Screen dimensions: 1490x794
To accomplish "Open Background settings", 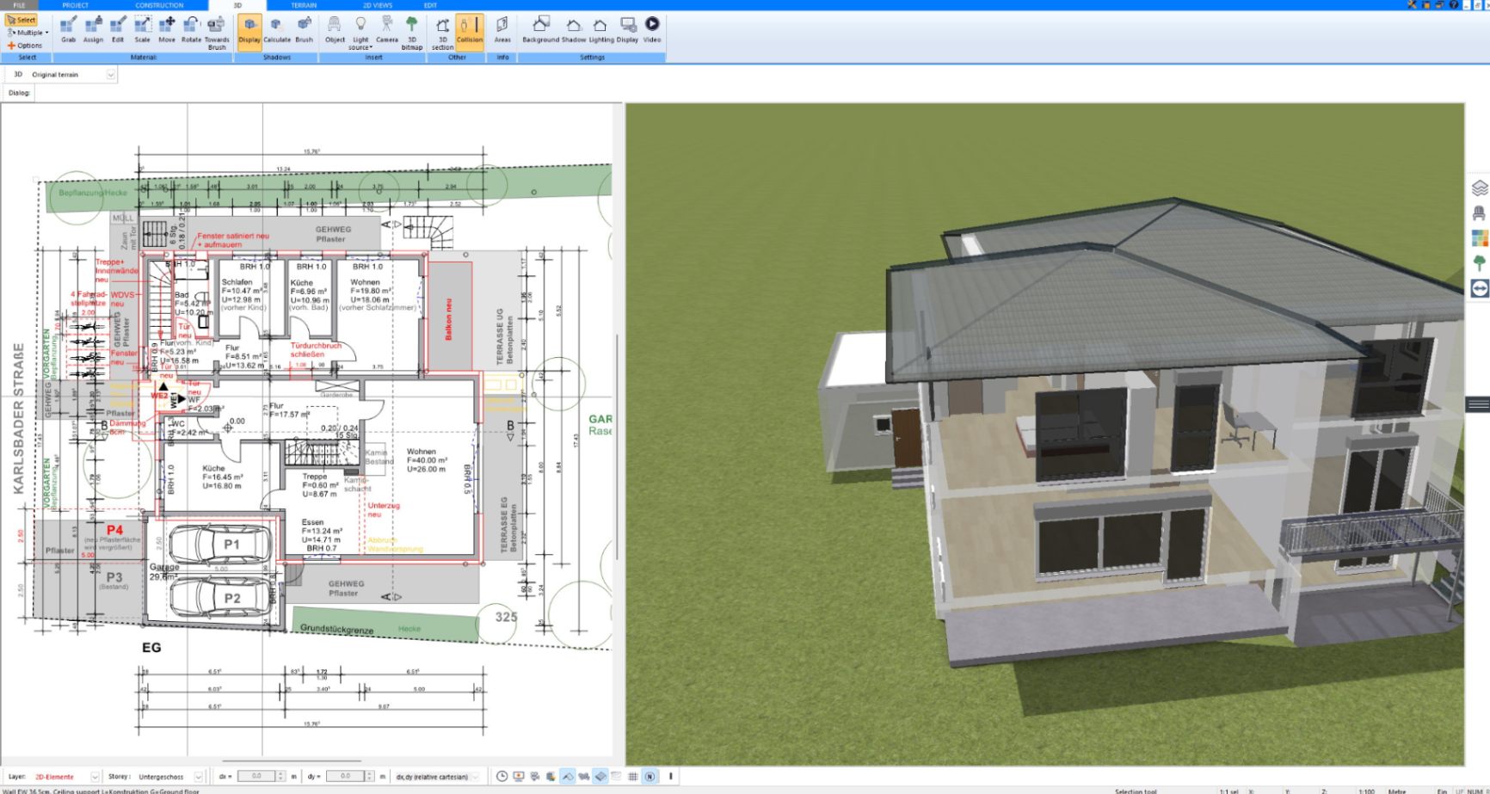I will (x=540, y=30).
